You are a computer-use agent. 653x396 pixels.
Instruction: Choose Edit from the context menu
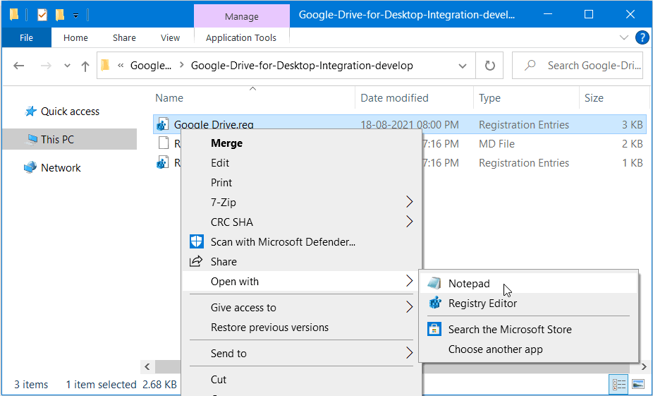(302, 162)
